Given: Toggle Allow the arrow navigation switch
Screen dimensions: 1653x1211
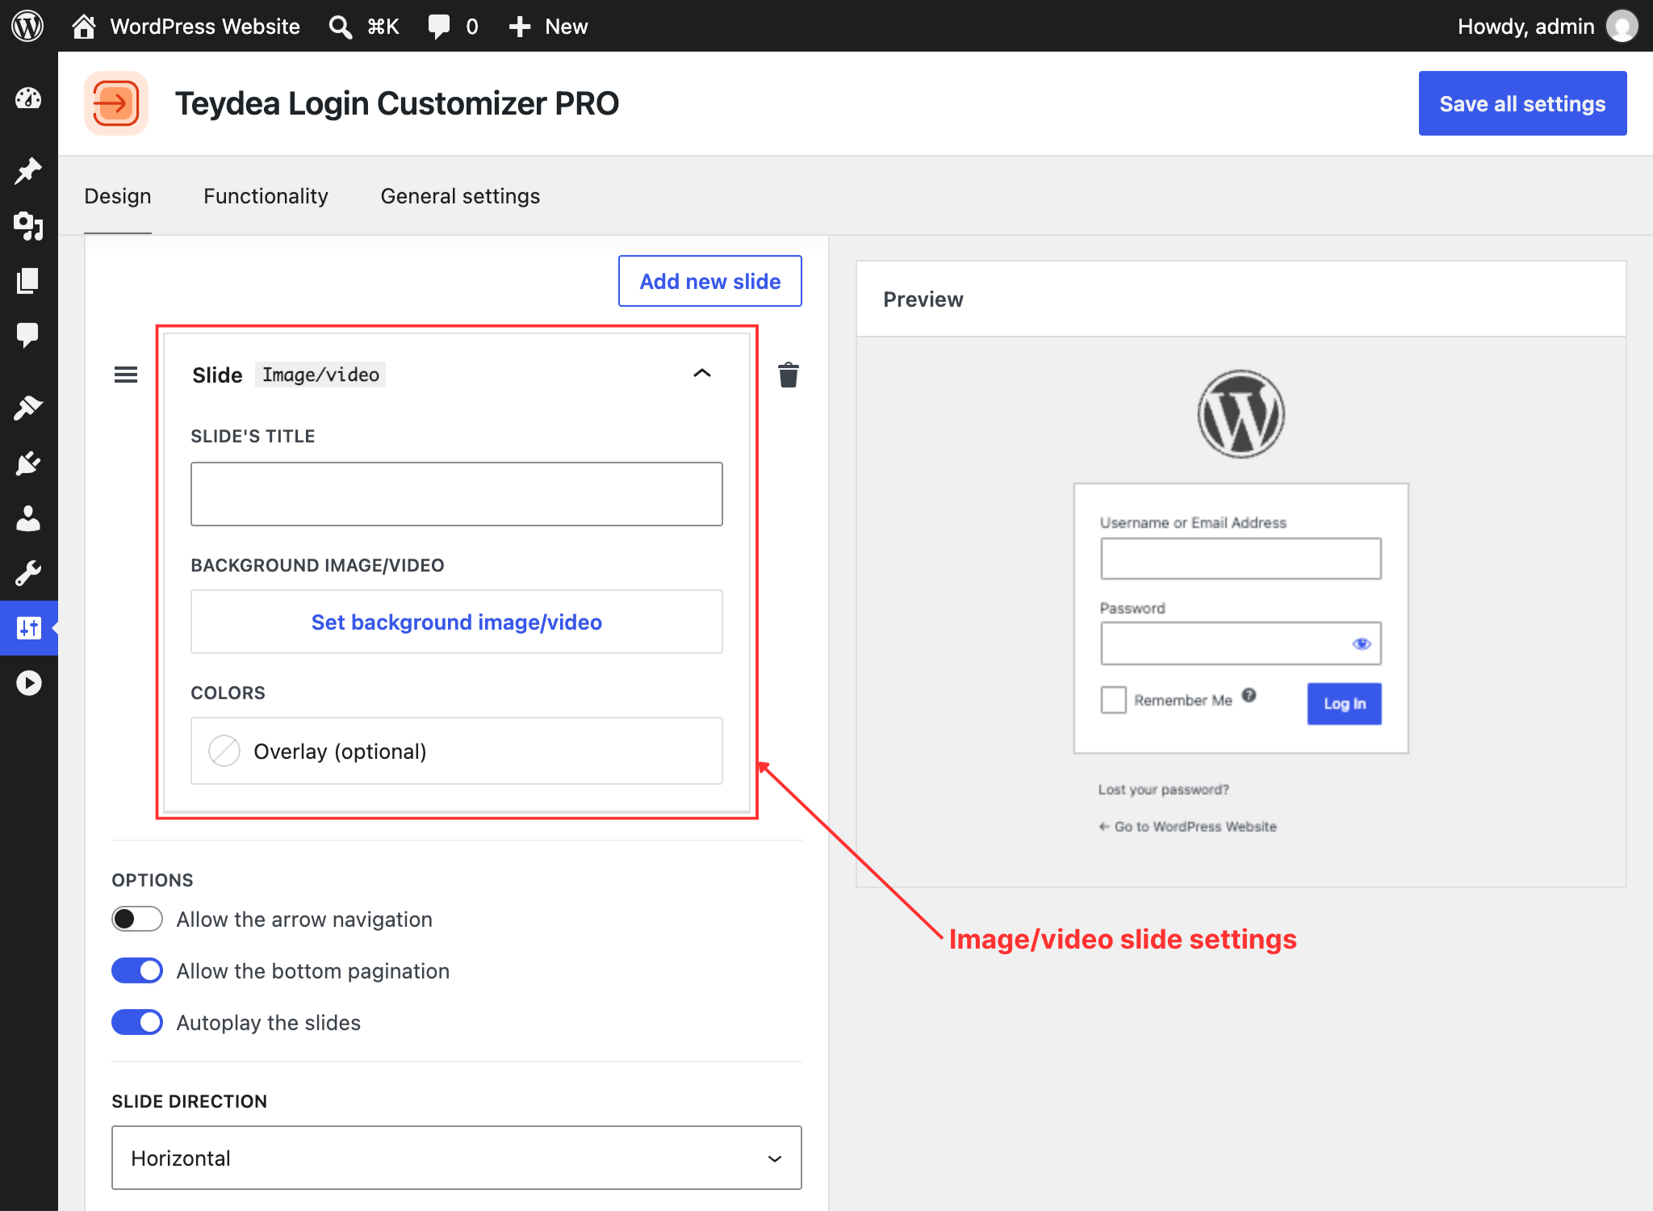Looking at the screenshot, I should 137,919.
